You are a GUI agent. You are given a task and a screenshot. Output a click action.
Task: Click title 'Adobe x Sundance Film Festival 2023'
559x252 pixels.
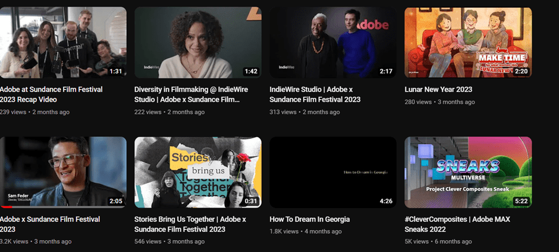click(x=50, y=224)
